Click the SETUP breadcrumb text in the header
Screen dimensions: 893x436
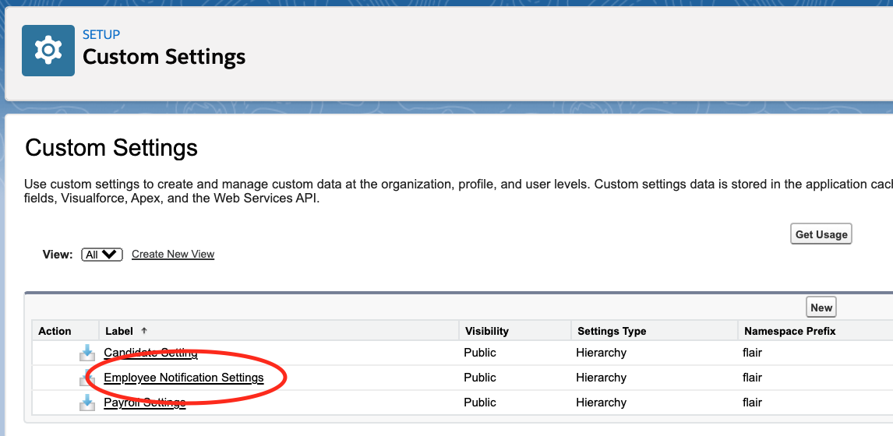click(x=101, y=34)
